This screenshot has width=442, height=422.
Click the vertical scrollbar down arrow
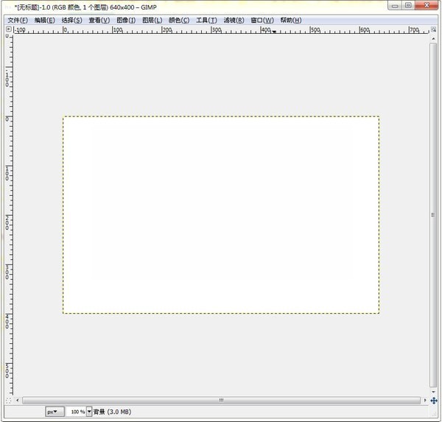(x=433, y=392)
